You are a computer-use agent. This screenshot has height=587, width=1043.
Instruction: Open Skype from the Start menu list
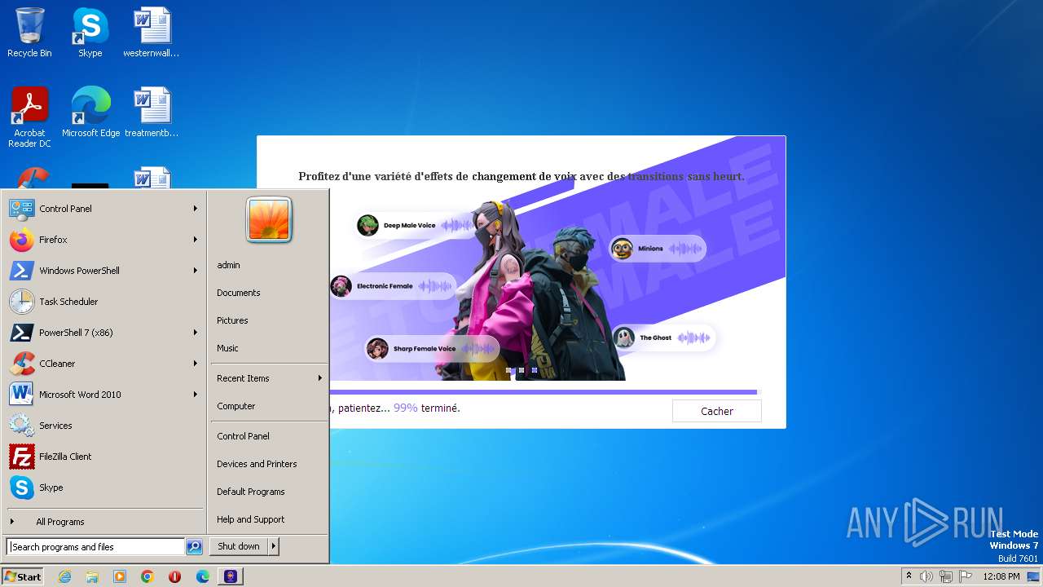(x=103, y=488)
